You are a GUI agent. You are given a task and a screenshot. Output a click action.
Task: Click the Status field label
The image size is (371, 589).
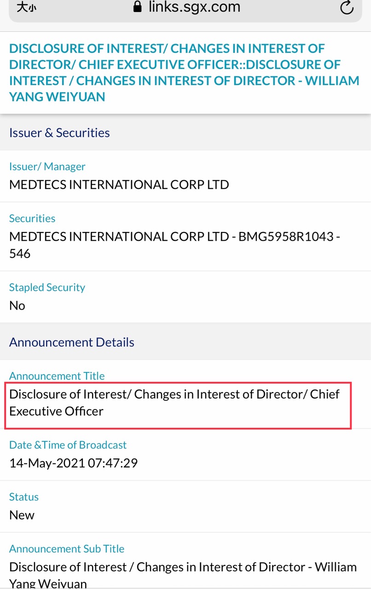[x=23, y=497]
